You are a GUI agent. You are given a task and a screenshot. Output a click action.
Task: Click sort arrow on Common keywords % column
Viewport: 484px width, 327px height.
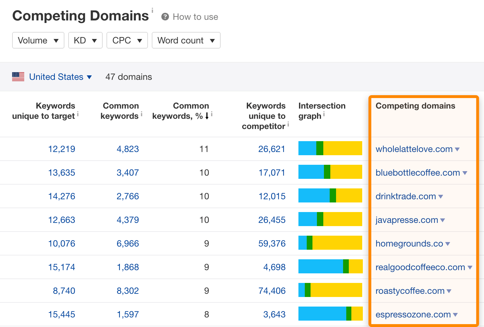click(207, 116)
